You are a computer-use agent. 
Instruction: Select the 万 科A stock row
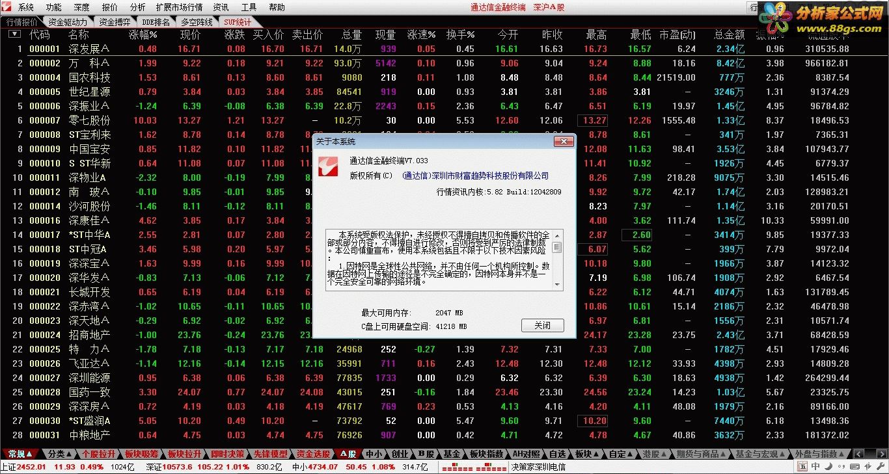(444, 63)
